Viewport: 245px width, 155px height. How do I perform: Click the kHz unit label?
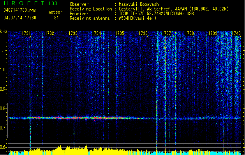tap(4, 31)
